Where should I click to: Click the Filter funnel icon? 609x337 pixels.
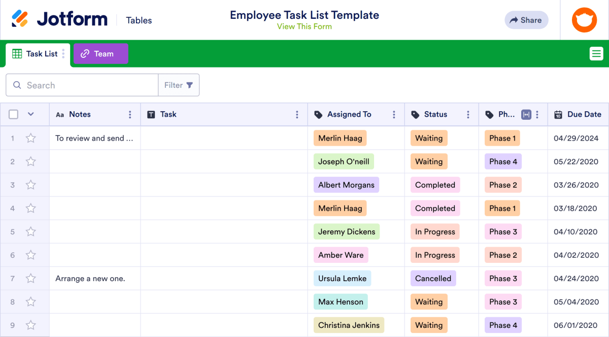[x=190, y=85]
